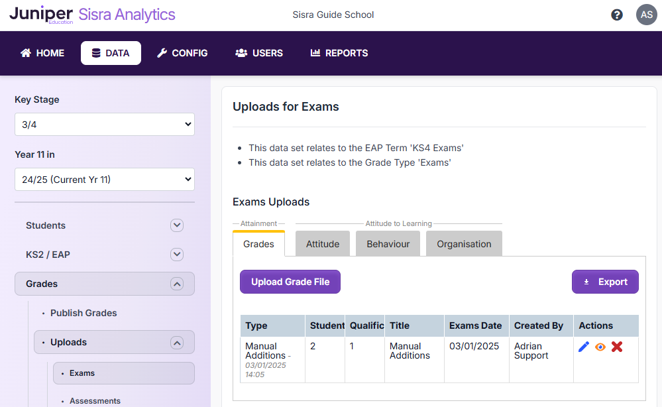Screen dimensions: 662x407
Task: Click the Export button
Action: [605, 282]
